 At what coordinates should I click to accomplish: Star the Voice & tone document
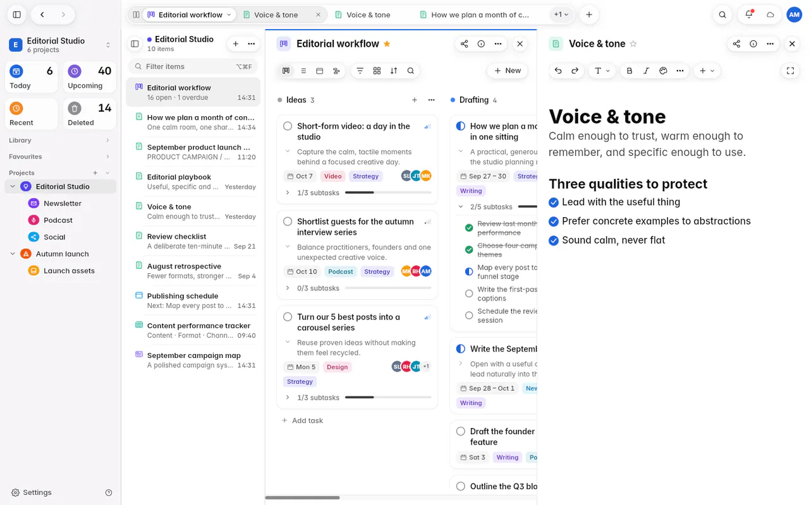click(x=633, y=44)
